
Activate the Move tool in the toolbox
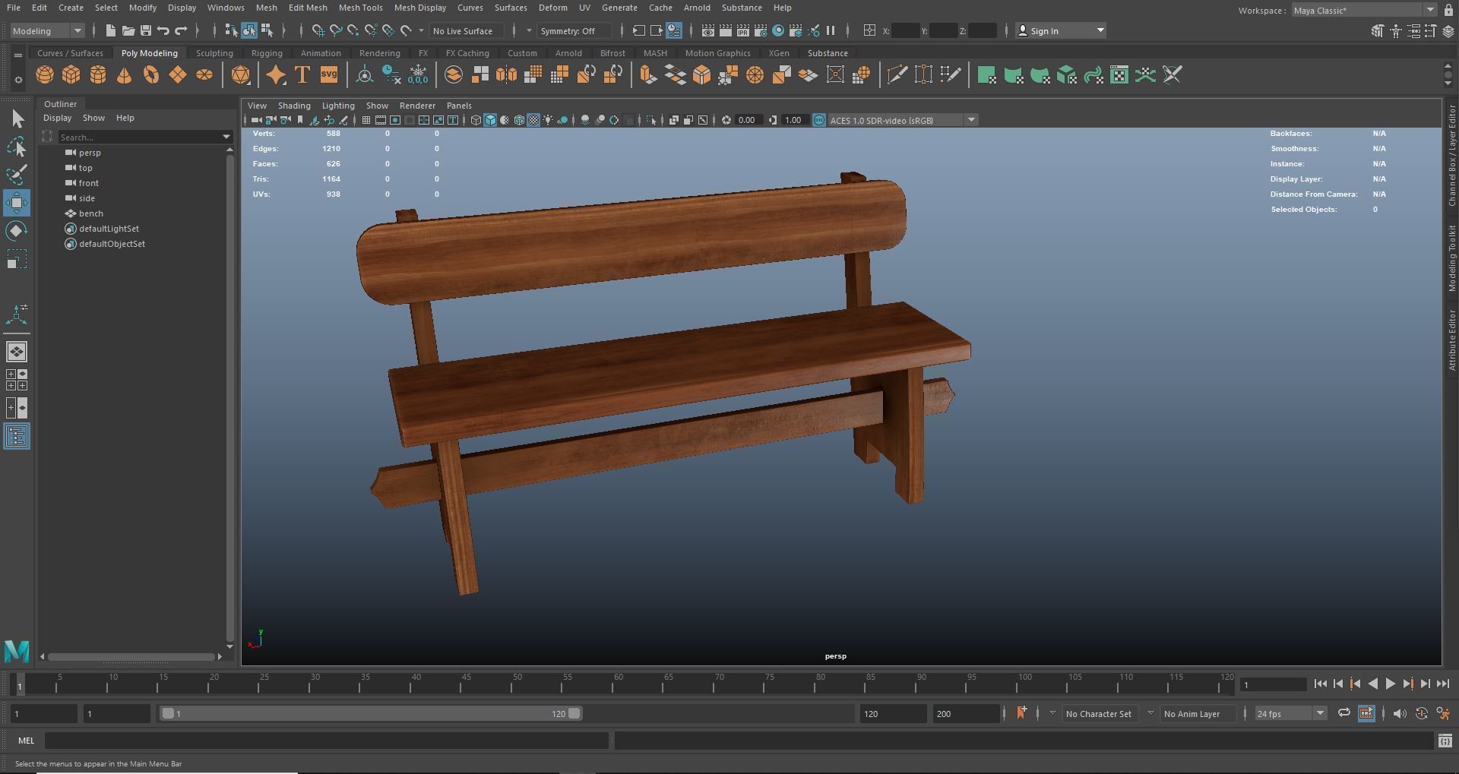click(x=17, y=203)
